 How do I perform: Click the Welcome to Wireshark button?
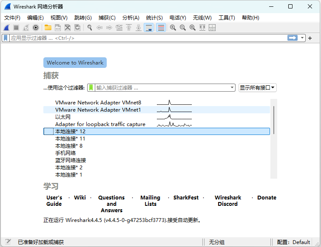(x=75, y=62)
